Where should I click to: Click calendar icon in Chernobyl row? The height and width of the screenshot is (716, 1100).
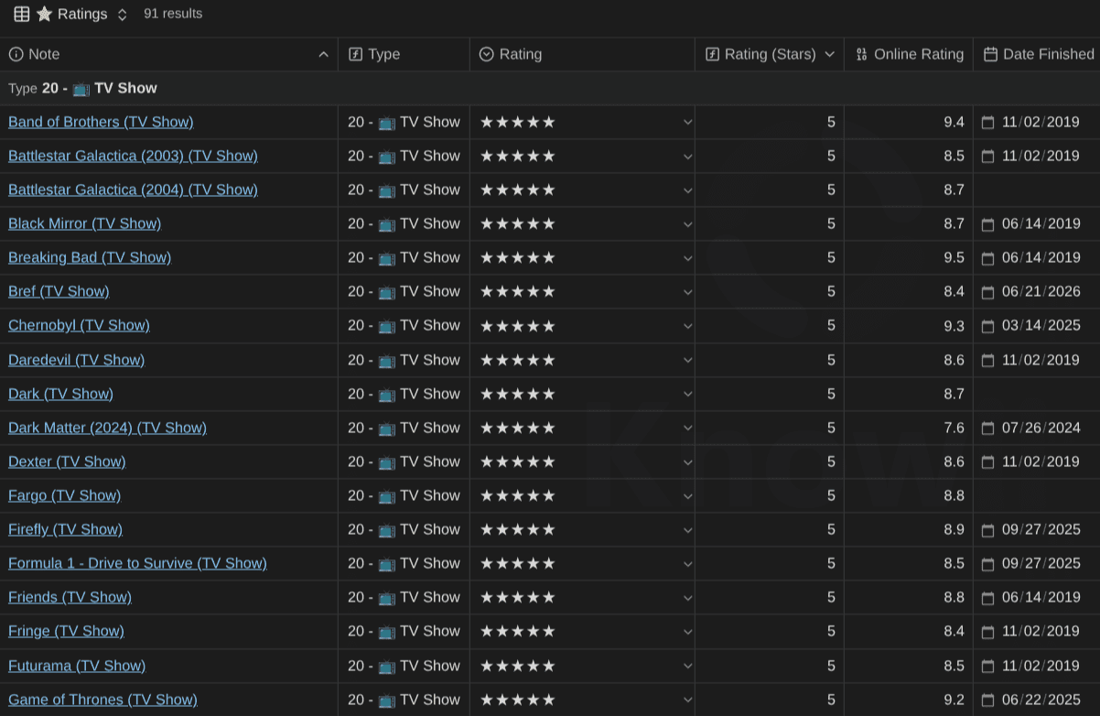(987, 325)
